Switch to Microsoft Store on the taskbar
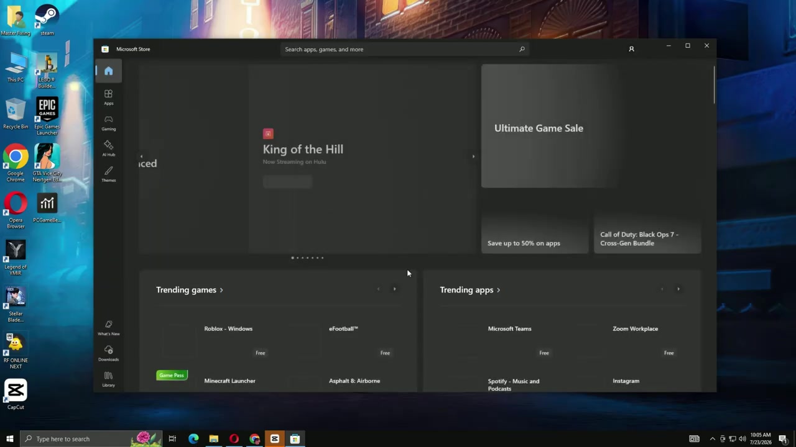This screenshot has height=447, width=796. [295, 439]
